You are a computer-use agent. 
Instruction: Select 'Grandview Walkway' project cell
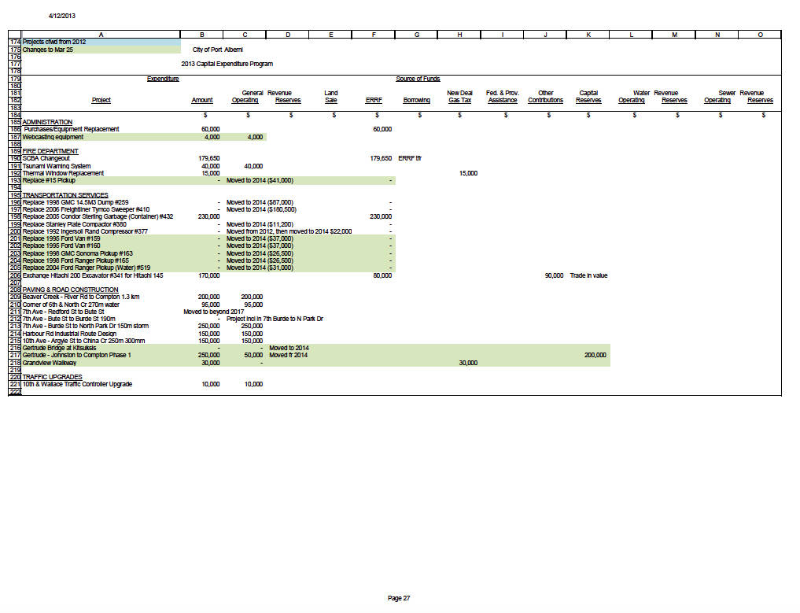pyautogui.click(x=49, y=363)
